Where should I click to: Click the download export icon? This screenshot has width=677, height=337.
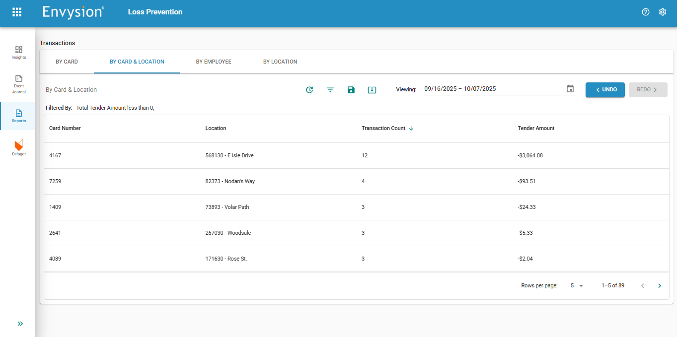[372, 90]
